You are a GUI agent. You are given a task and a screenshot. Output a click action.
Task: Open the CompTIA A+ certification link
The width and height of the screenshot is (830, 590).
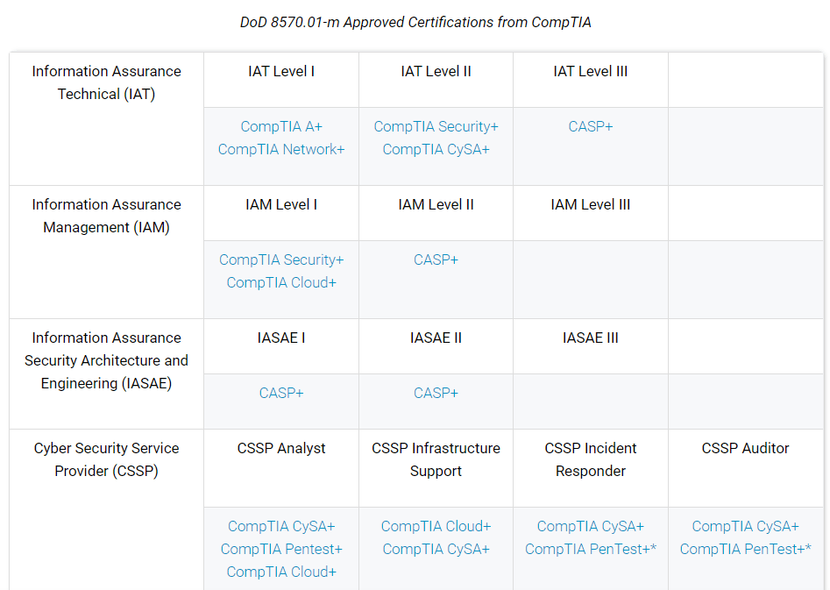[281, 126]
